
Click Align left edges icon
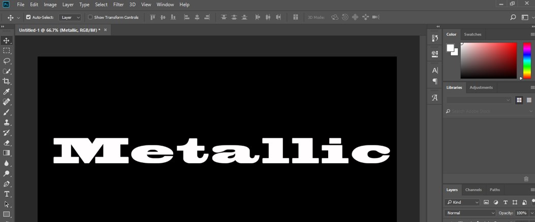coord(186,17)
